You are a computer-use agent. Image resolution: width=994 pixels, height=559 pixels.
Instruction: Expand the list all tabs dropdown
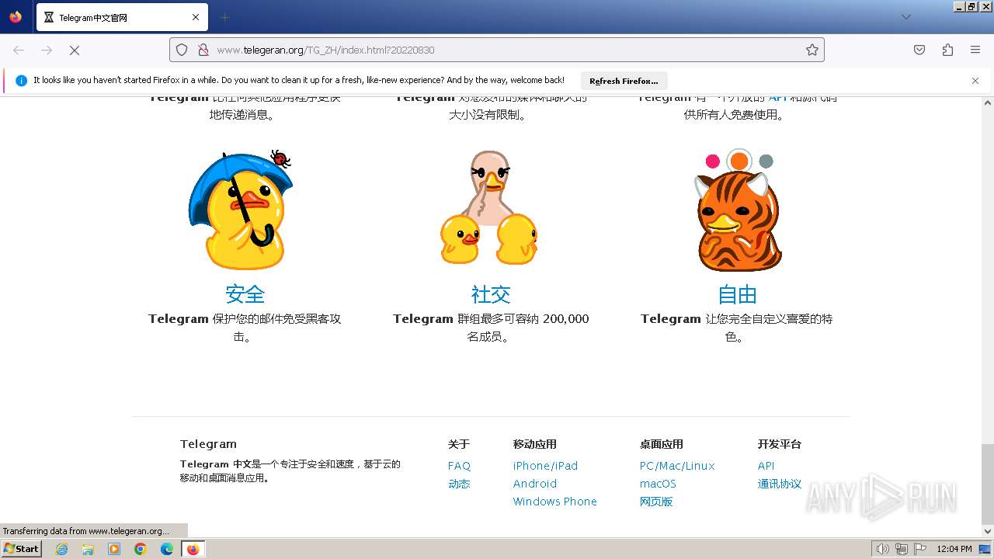905,17
